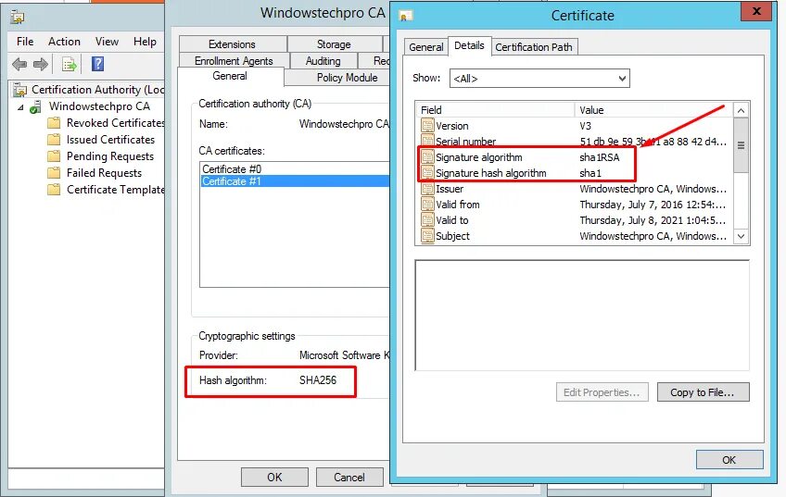Click the V3 version value

pos(585,126)
